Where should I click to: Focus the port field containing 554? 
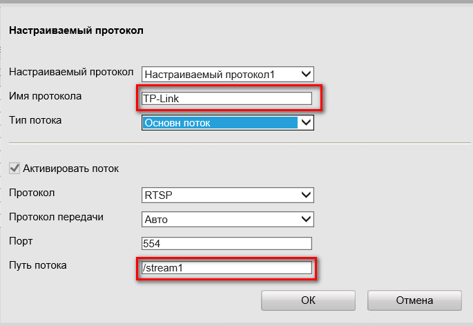pyautogui.click(x=226, y=243)
